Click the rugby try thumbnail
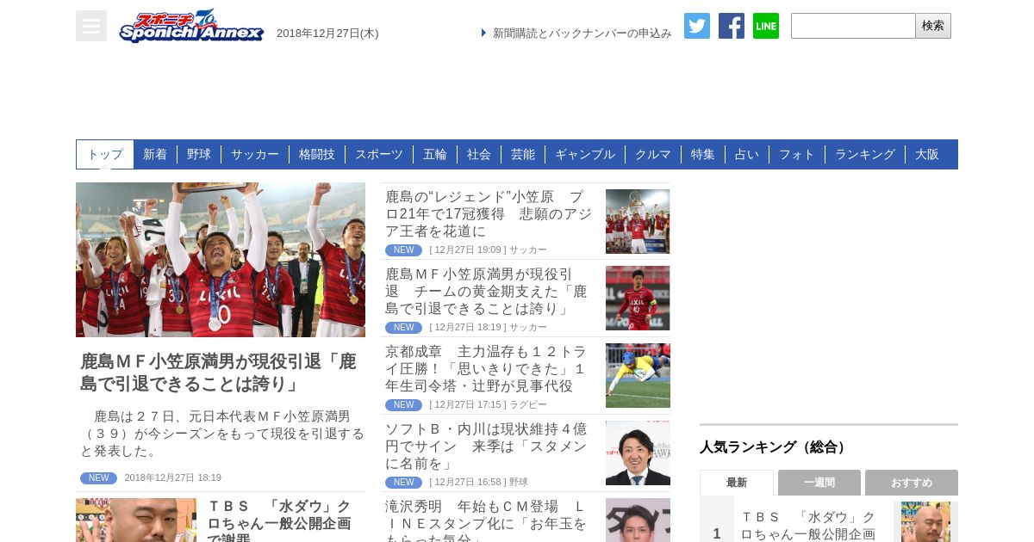The width and height of the screenshot is (1034, 542). click(638, 376)
